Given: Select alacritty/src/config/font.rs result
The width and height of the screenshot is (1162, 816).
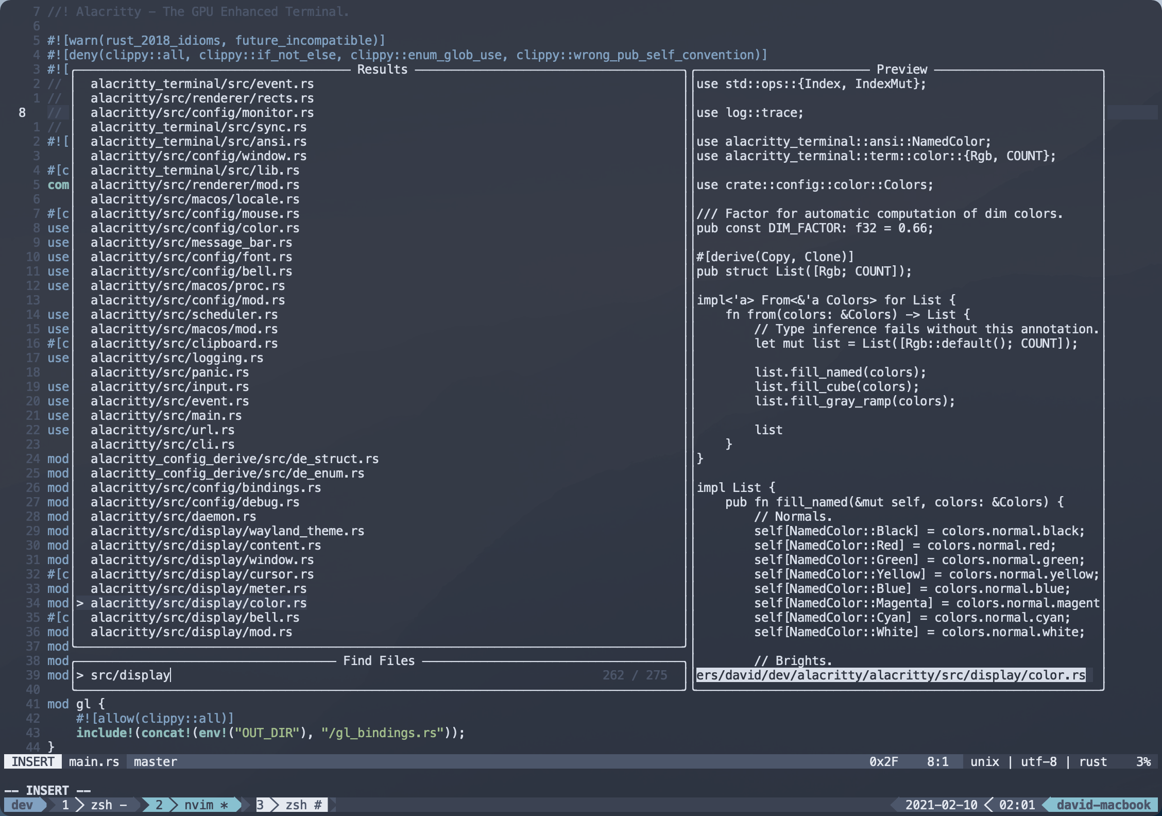Looking at the screenshot, I should [191, 257].
